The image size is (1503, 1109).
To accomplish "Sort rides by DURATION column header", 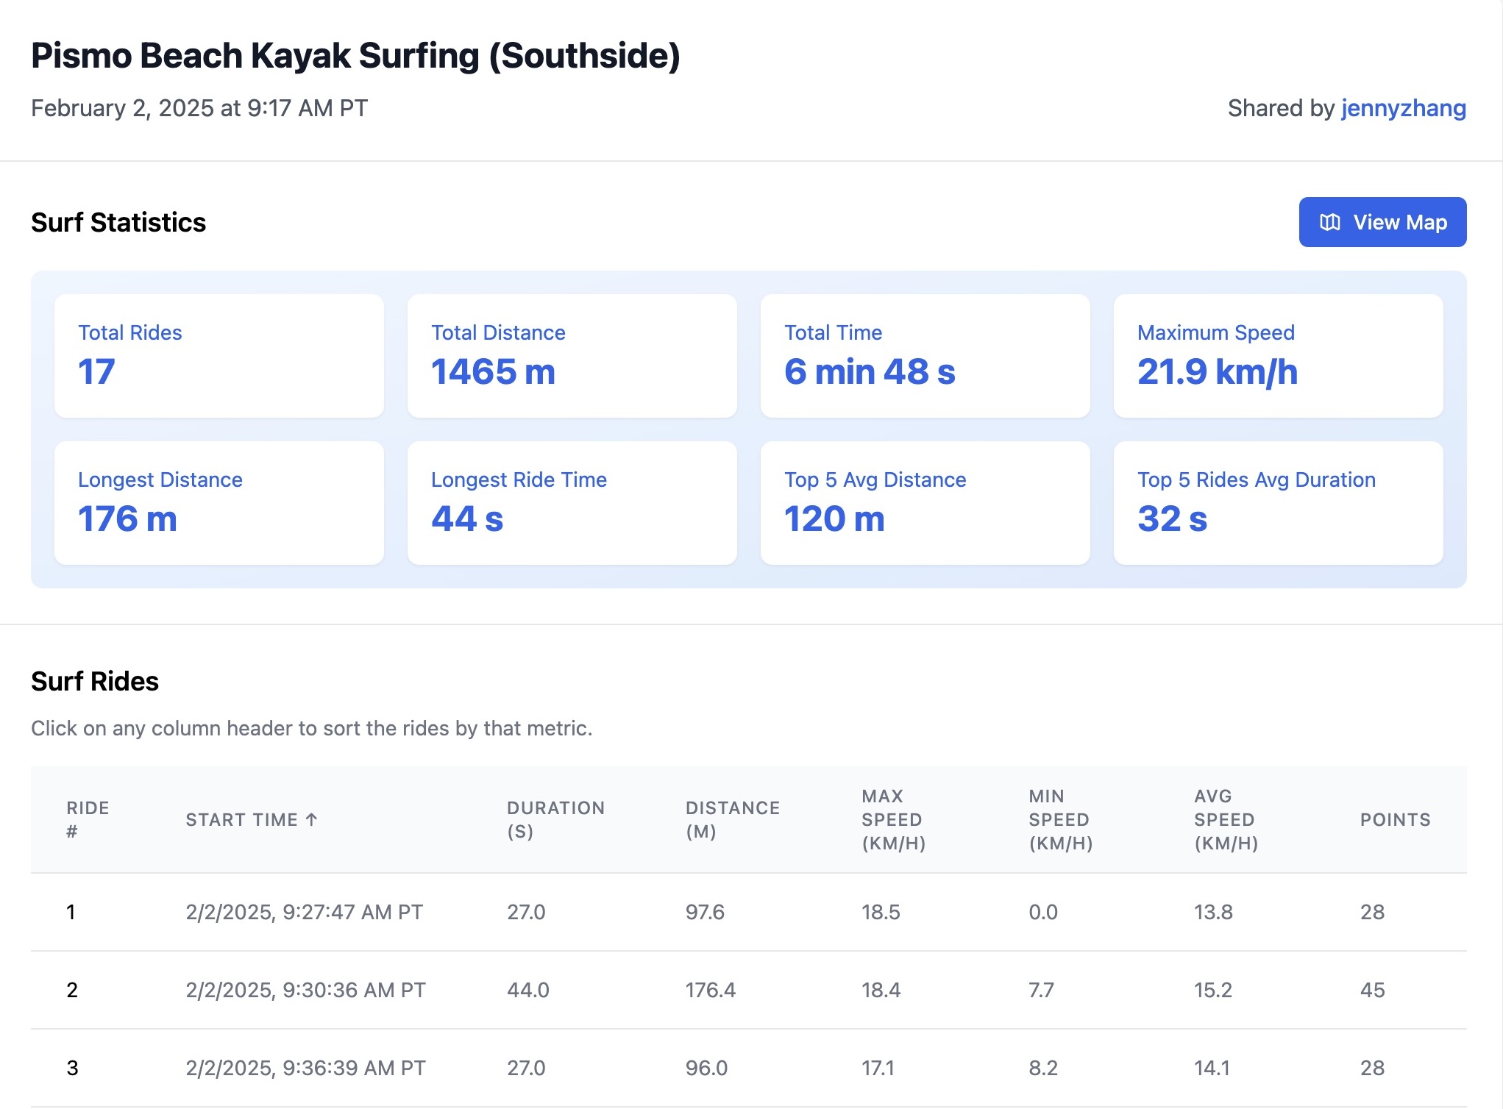I will (x=555, y=819).
